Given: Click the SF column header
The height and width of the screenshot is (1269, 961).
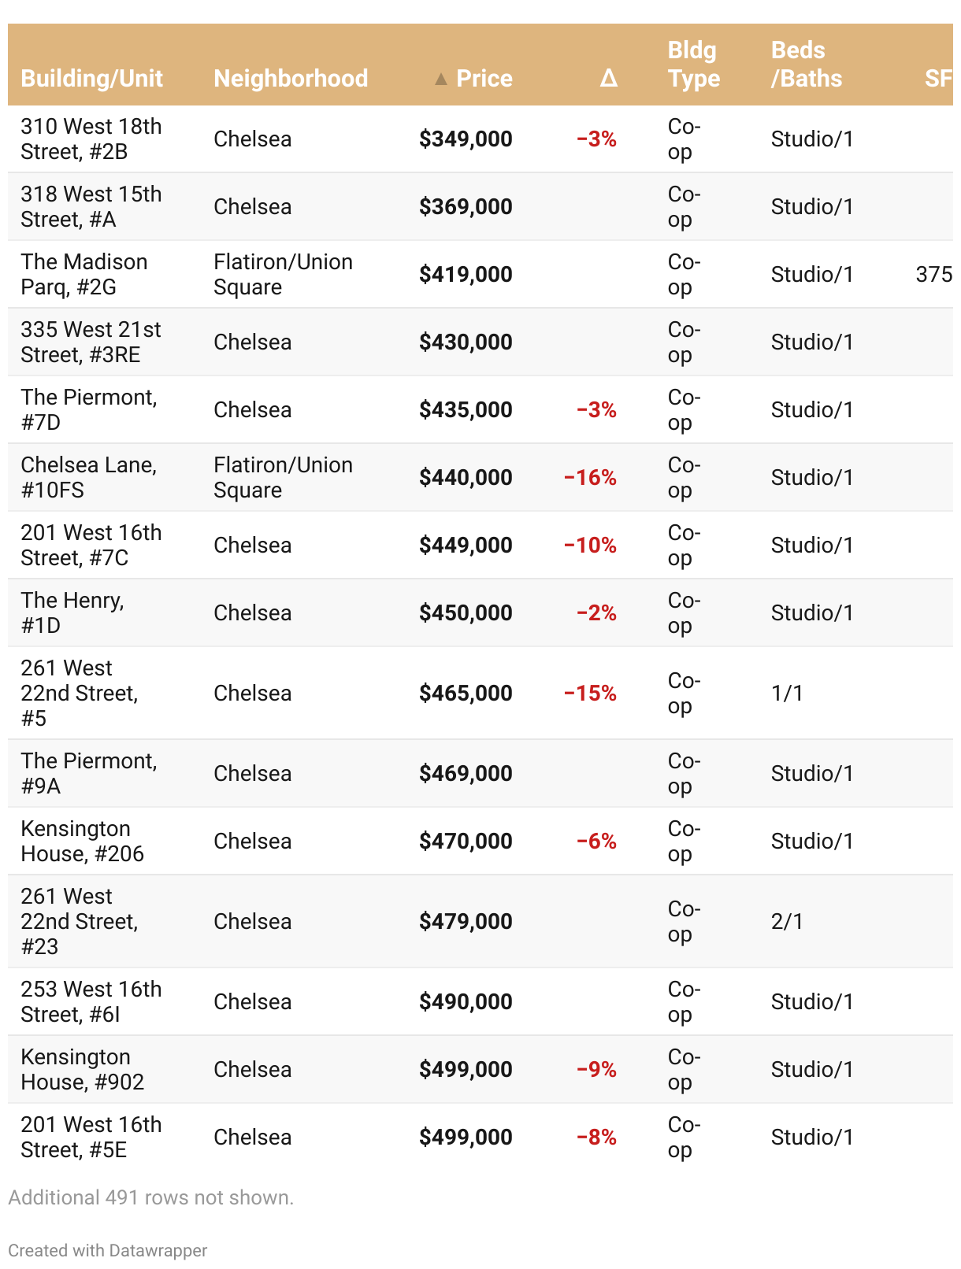Looking at the screenshot, I should pos(937,79).
